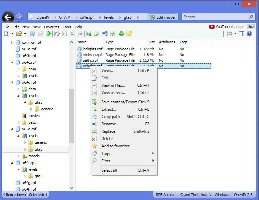The image size is (259, 200).
Task: Click the Save content/Export toolbar icon
Action: pos(89,34)
